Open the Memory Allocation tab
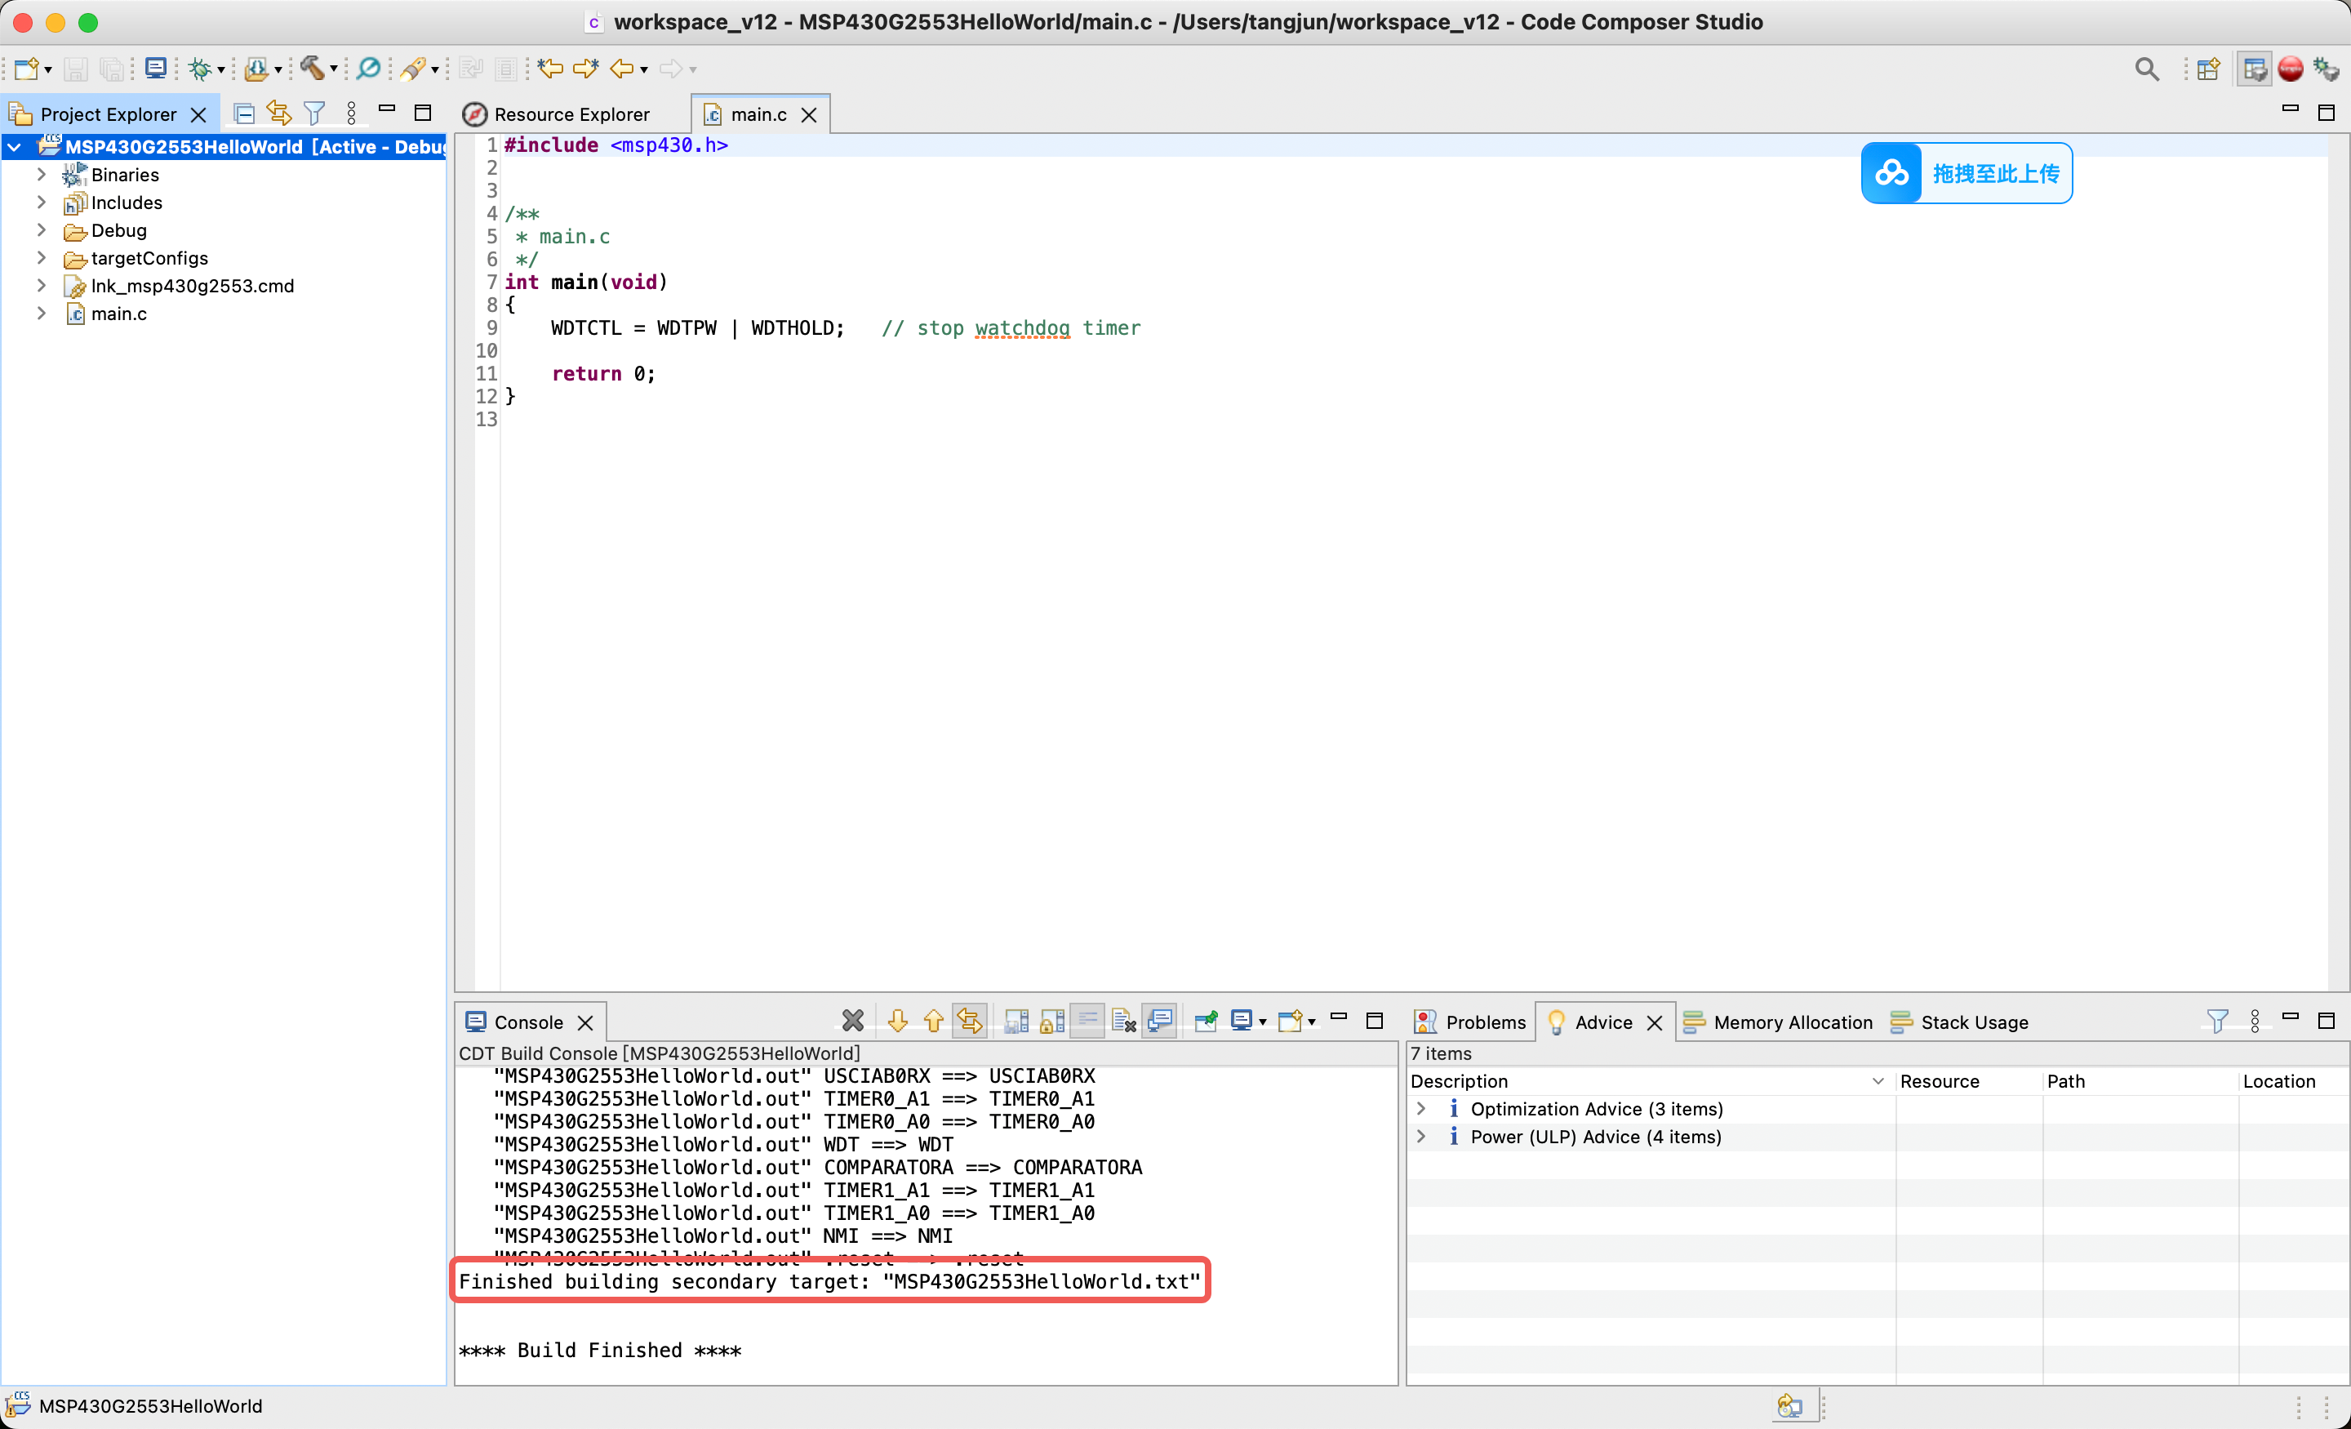The height and width of the screenshot is (1429, 2351). [1778, 1022]
